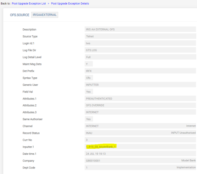Viewport: 197px width, 174px height.
Task: Click the Log Detail Level Full field
Action: (x=140, y=57)
